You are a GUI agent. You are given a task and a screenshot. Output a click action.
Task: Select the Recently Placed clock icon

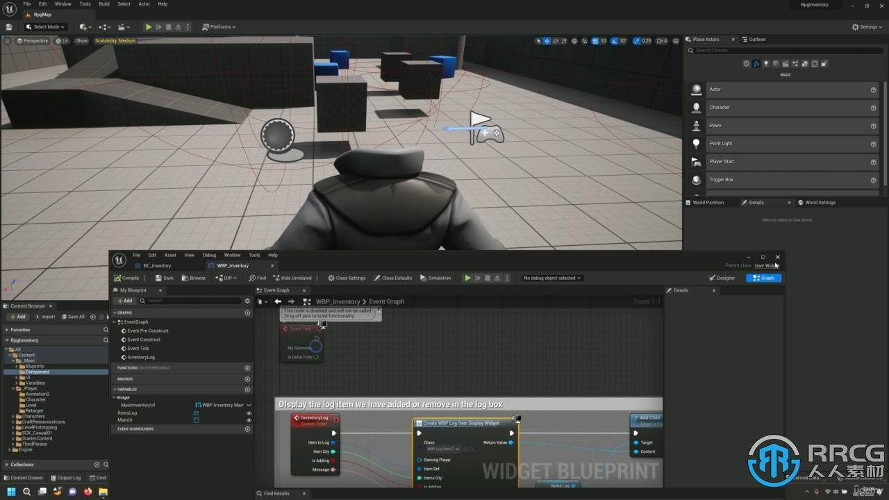point(747,64)
